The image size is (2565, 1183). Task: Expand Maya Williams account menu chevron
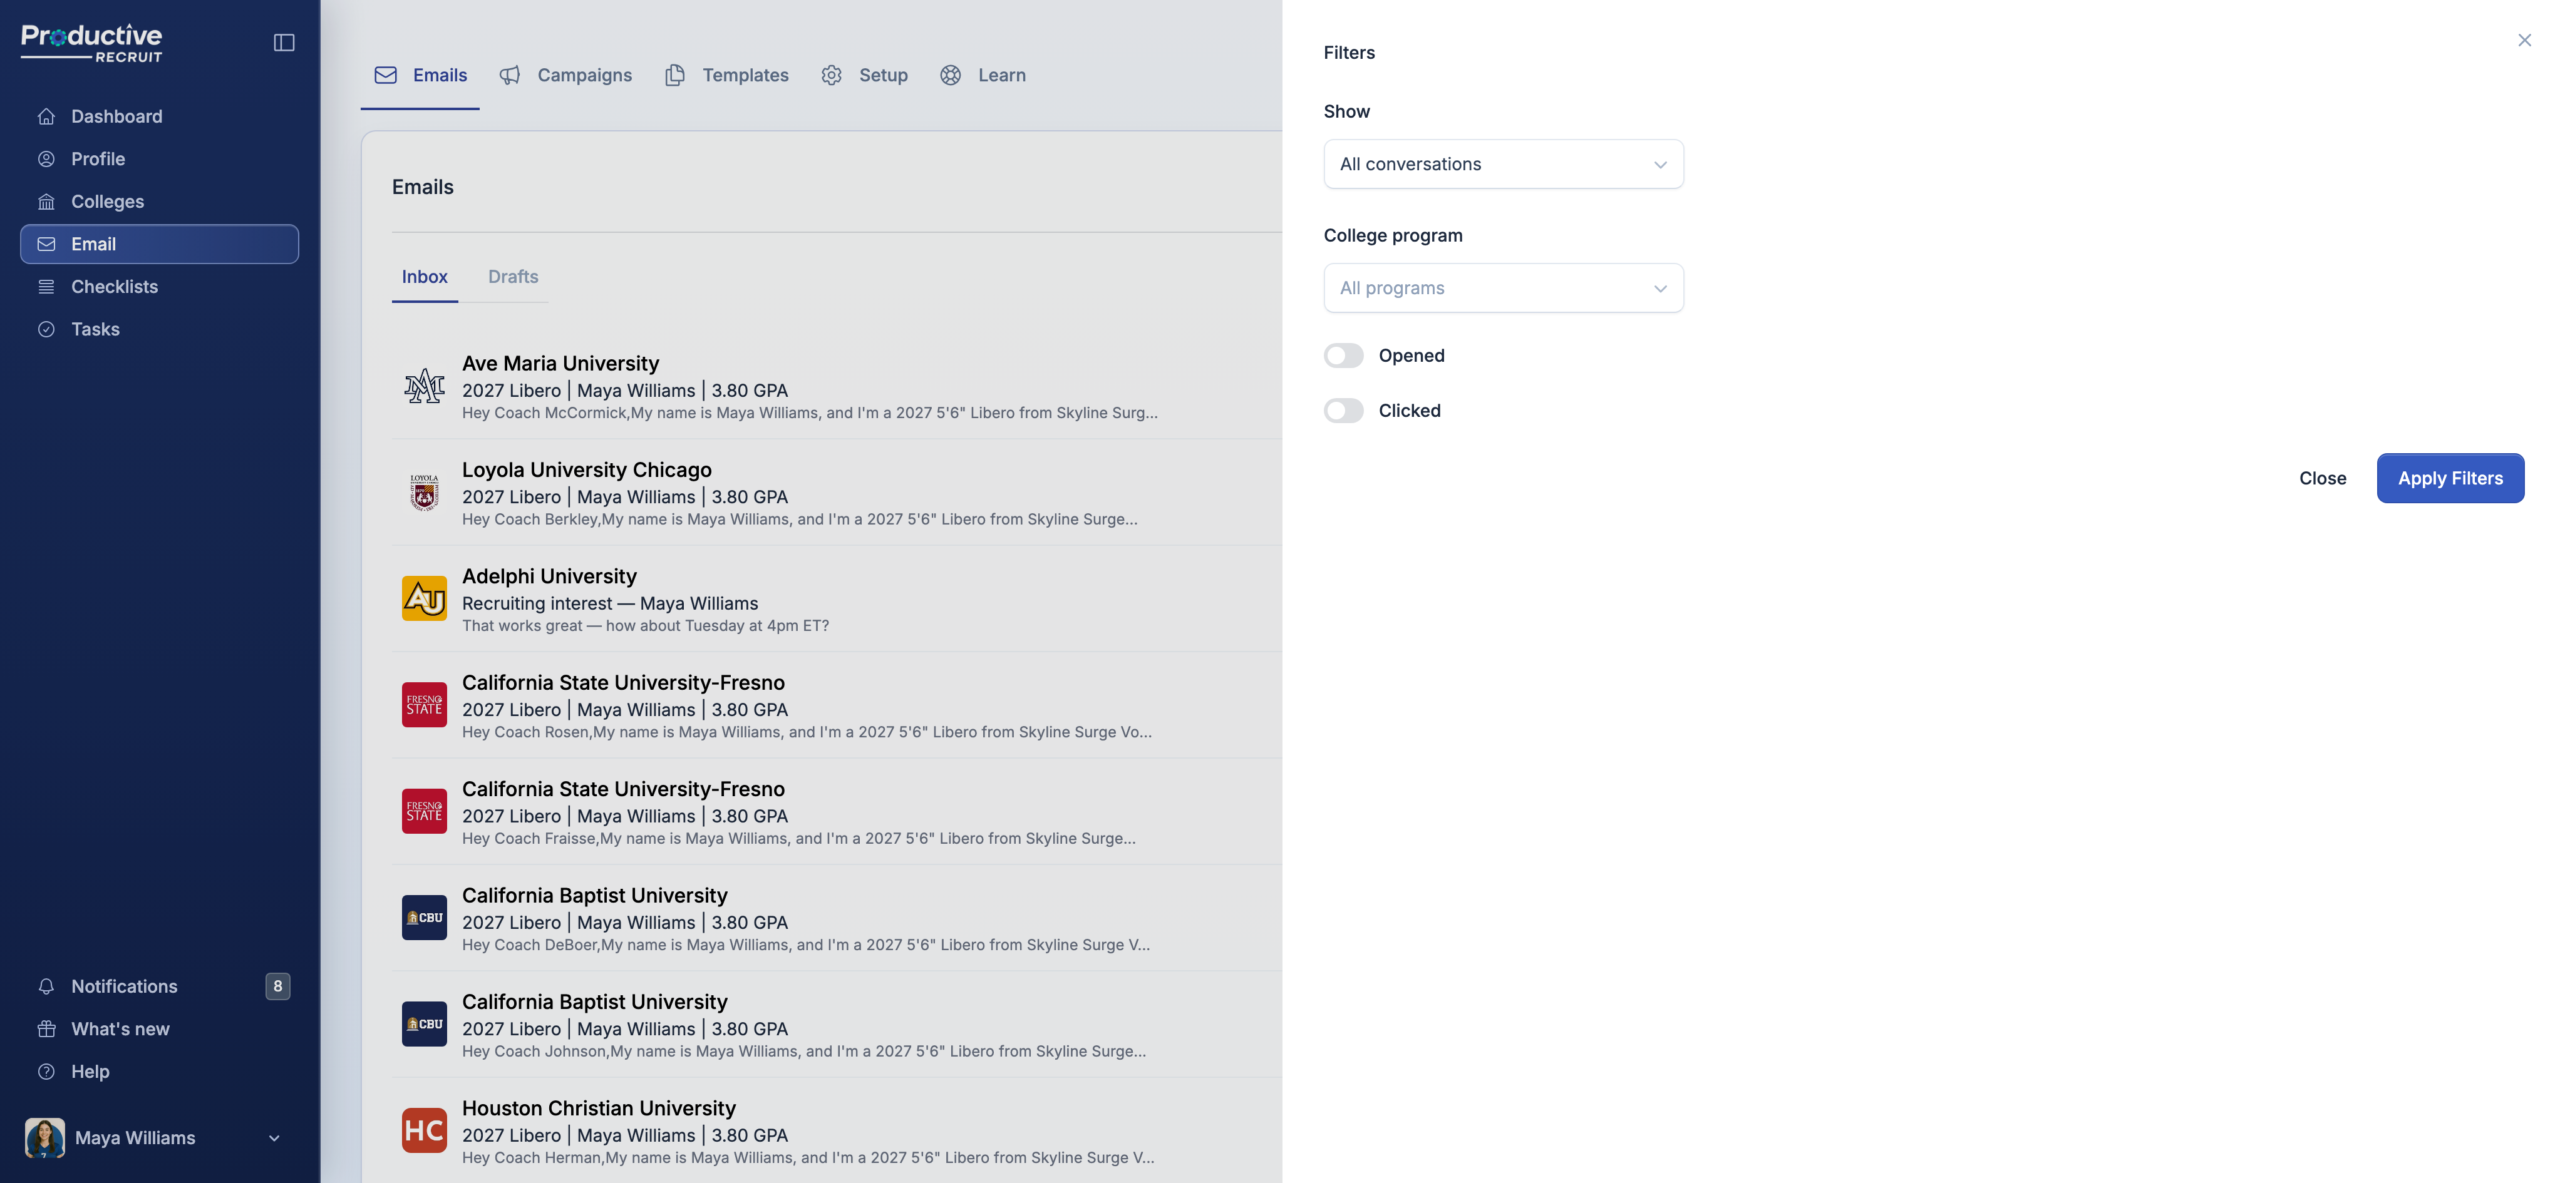pyautogui.click(x=274, y=1138)
